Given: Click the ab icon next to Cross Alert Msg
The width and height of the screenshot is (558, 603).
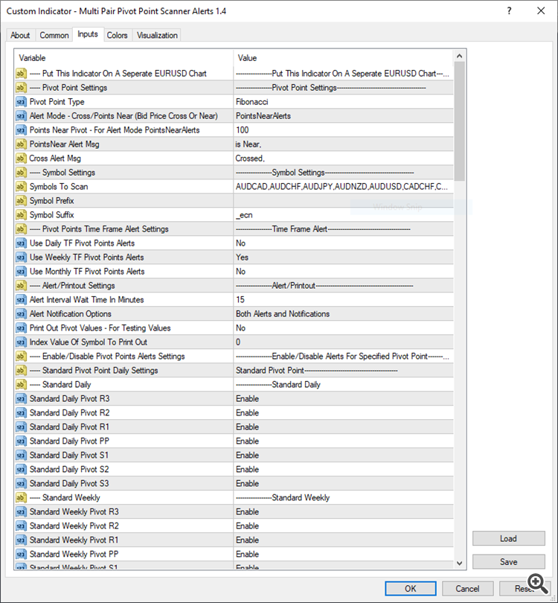Looking at the screenshot, I should click(21, 158).
